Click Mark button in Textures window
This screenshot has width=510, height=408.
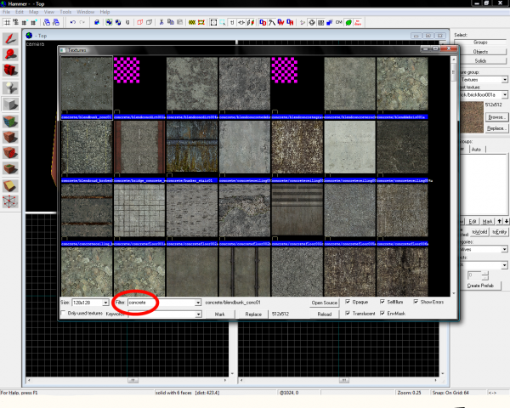coord(220,314)
